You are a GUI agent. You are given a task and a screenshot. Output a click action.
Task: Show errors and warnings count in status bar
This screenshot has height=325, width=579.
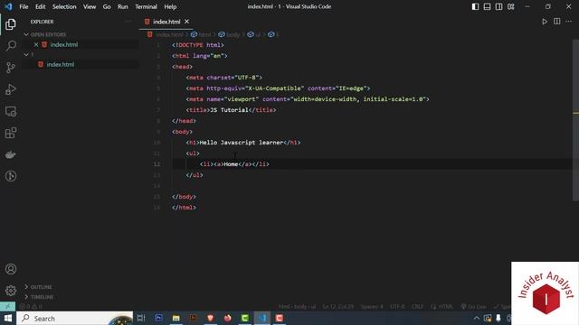pyautogui.click(x=31, y=306)
